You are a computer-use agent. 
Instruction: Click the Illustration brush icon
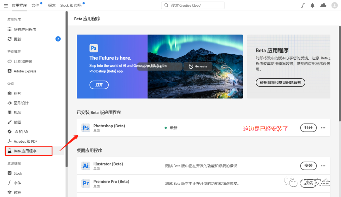9,122
